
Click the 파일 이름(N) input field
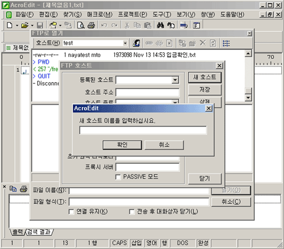139,191
